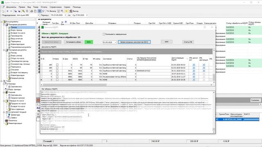Click XML receipt icon in row 189

click(204, 65)
